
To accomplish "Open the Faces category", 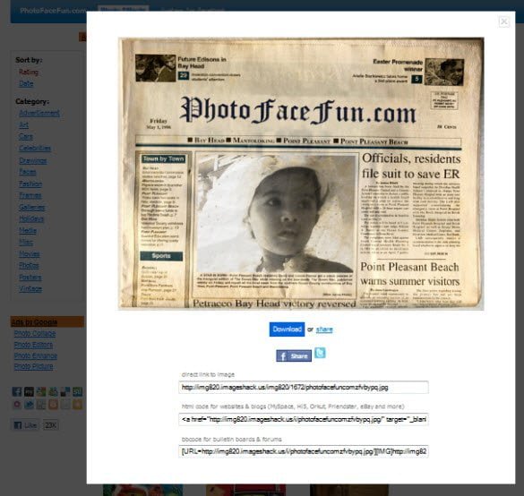I will pyautogui.click(x=28, y=172).
